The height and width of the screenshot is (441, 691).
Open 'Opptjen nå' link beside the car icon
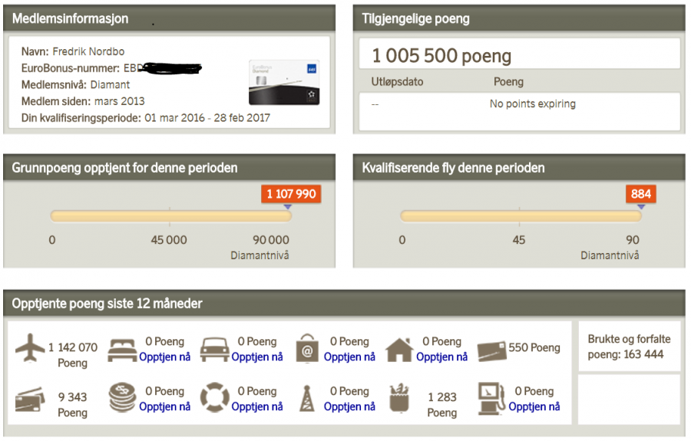coord(257,357)
